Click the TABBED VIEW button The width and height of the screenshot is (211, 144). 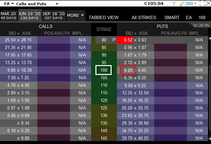[103, 17]
